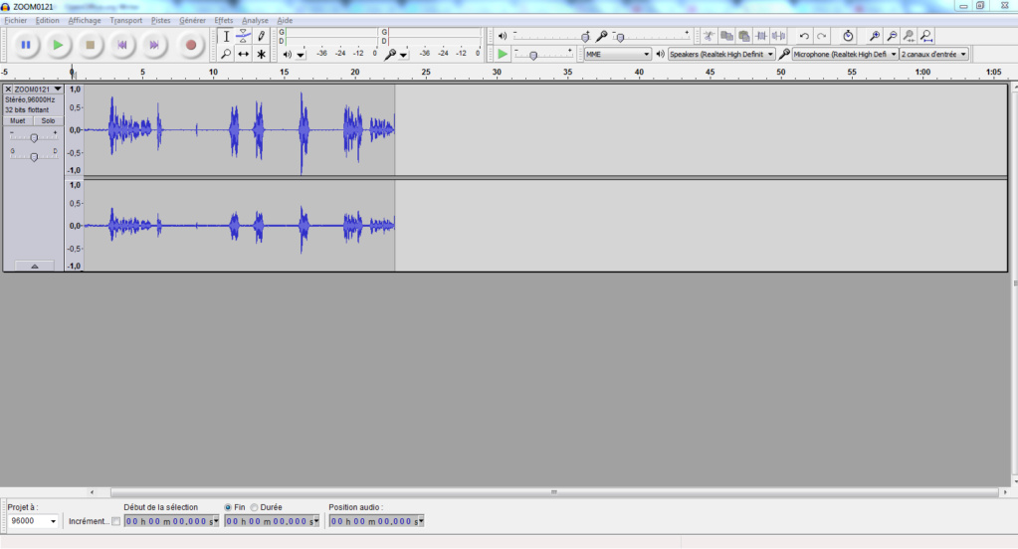This screenshot has width=1018, height=549.
Task: Open the ZOOM0121 track menu dropdown
Action: coord(57,89)
